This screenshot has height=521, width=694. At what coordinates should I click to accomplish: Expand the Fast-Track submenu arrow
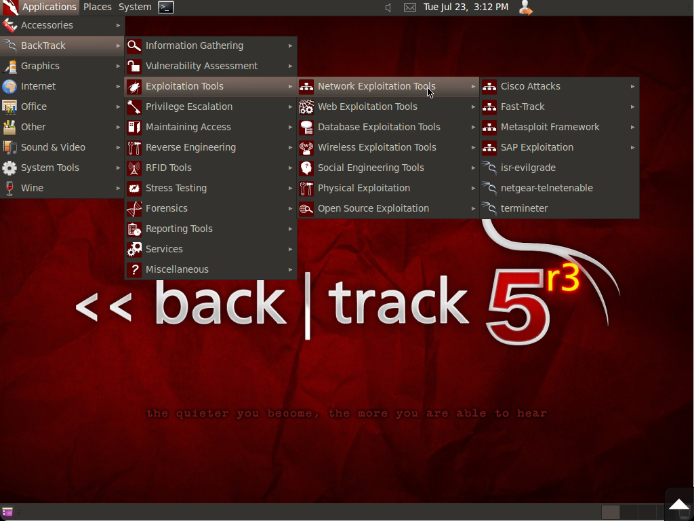pos(633,107)
